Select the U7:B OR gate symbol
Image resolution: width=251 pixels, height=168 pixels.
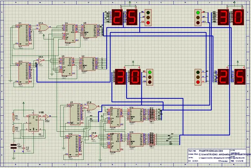92,107
